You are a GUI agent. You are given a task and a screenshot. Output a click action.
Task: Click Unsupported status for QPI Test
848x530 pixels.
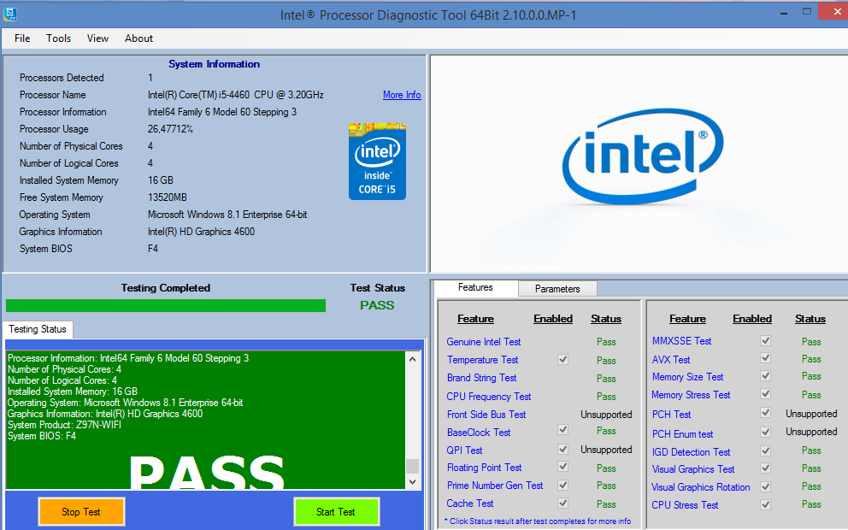tap(606, 450)
